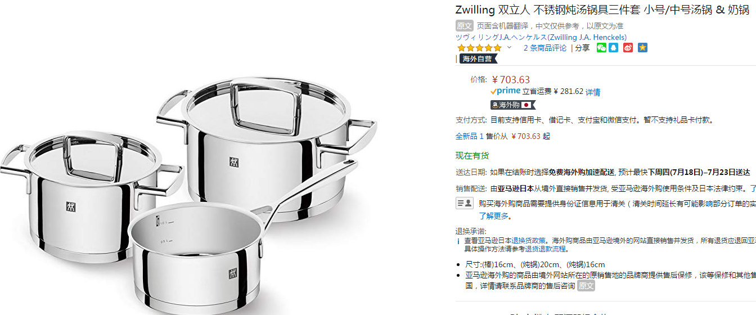Image resolution: width=756 pixels, height=315 pixels.
Task: Click the prime logo
Action: click(505, 91)
